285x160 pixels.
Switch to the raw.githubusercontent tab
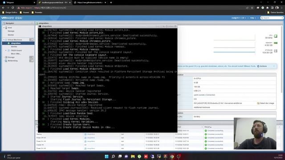click(90, 3)
